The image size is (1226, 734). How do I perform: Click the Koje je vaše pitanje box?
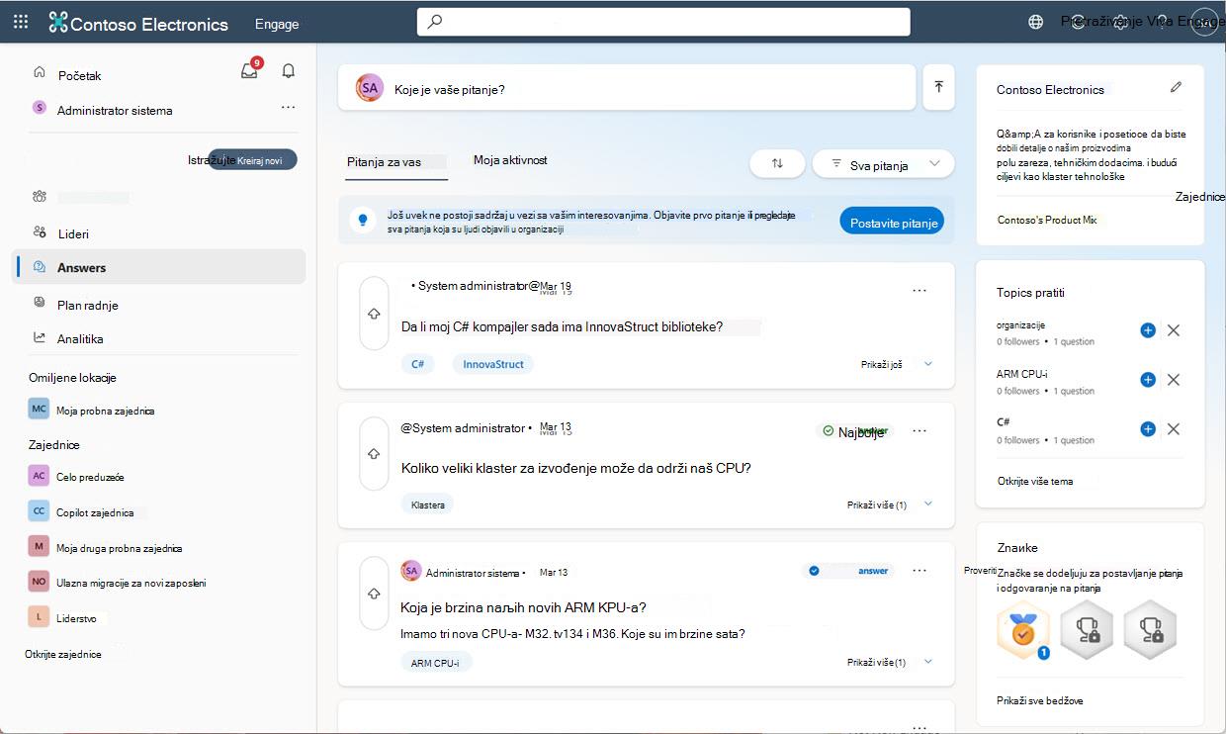(x=627, y=88)
